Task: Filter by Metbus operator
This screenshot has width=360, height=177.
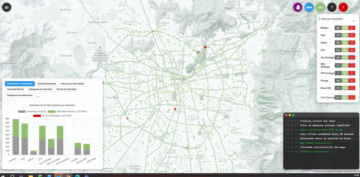Action: tap(338, 28)
